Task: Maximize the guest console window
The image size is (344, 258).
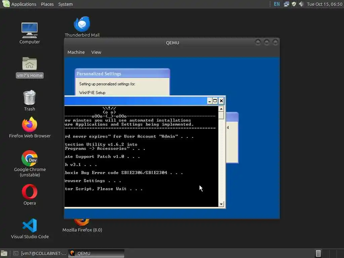Action: point(215,101)
